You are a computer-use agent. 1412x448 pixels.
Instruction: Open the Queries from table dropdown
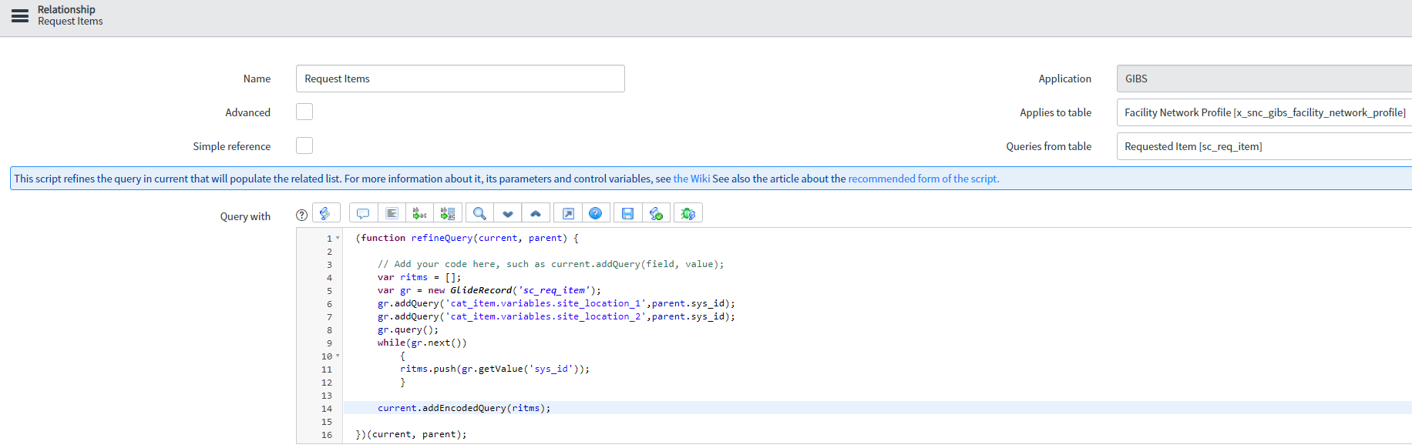click(x=1264, y=146)
